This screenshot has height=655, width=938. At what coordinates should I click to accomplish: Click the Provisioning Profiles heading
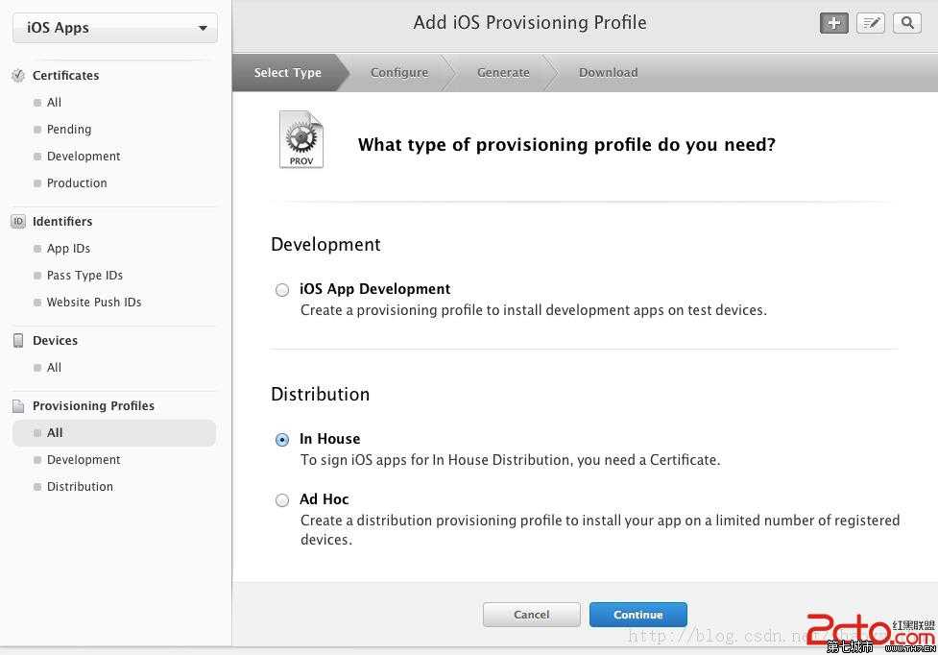93,405
